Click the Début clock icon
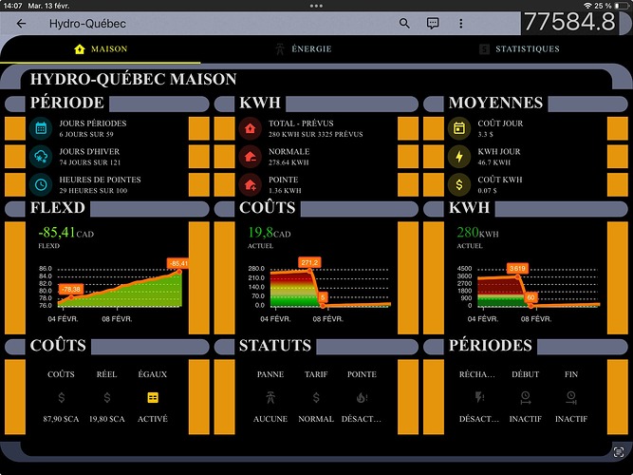 click(525, 398)
